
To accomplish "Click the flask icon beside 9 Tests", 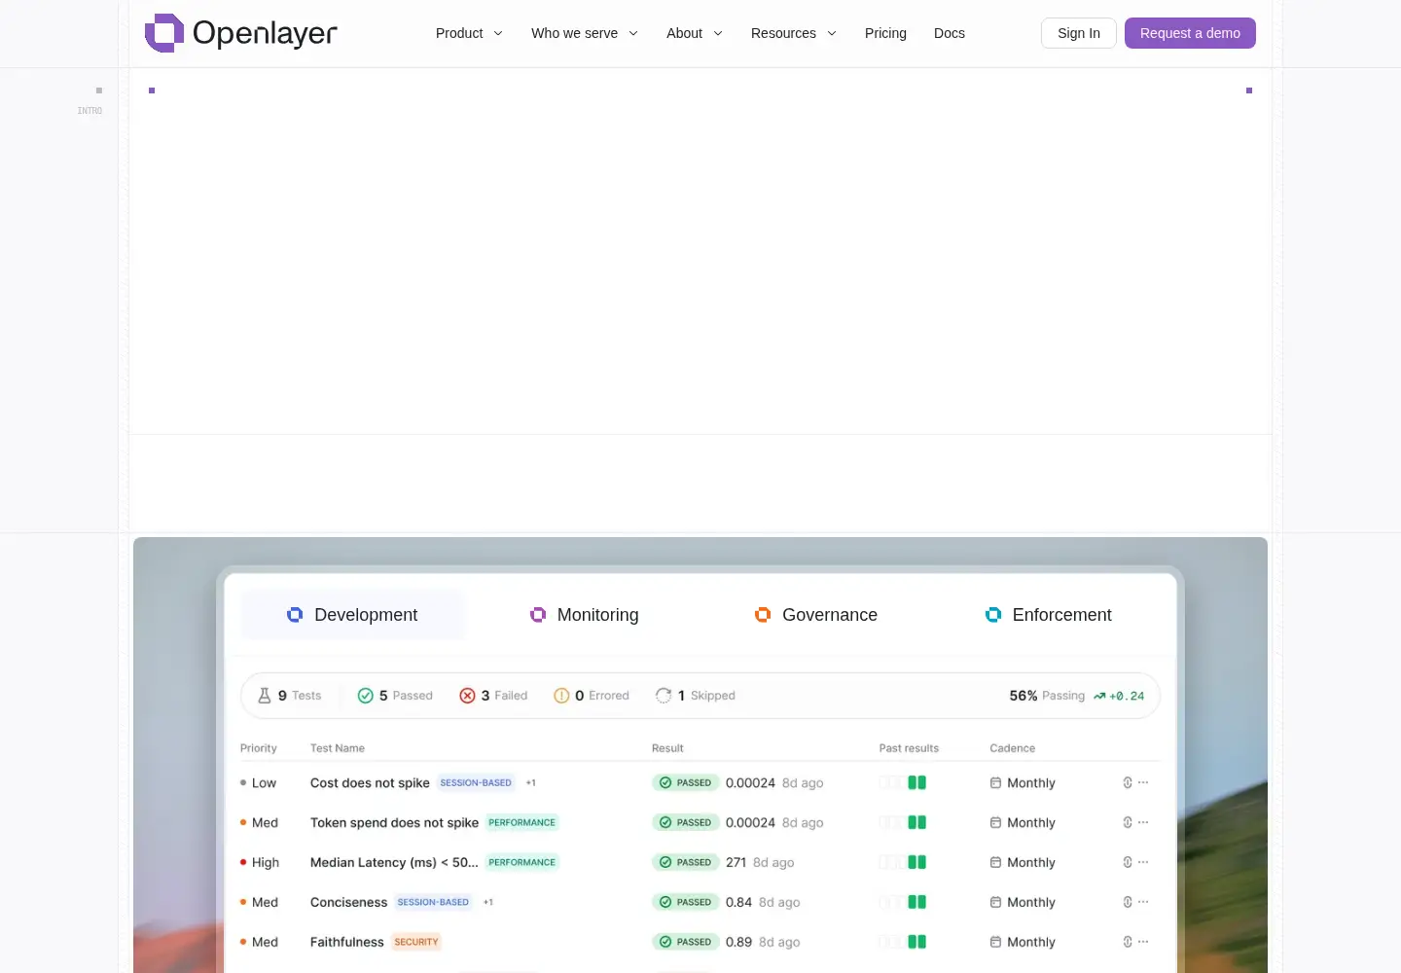I will [x=264, y=696].
